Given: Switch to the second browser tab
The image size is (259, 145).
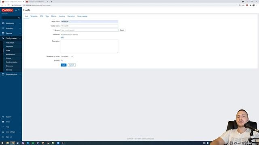Looking at the screenshot, I should pos(36,2).
